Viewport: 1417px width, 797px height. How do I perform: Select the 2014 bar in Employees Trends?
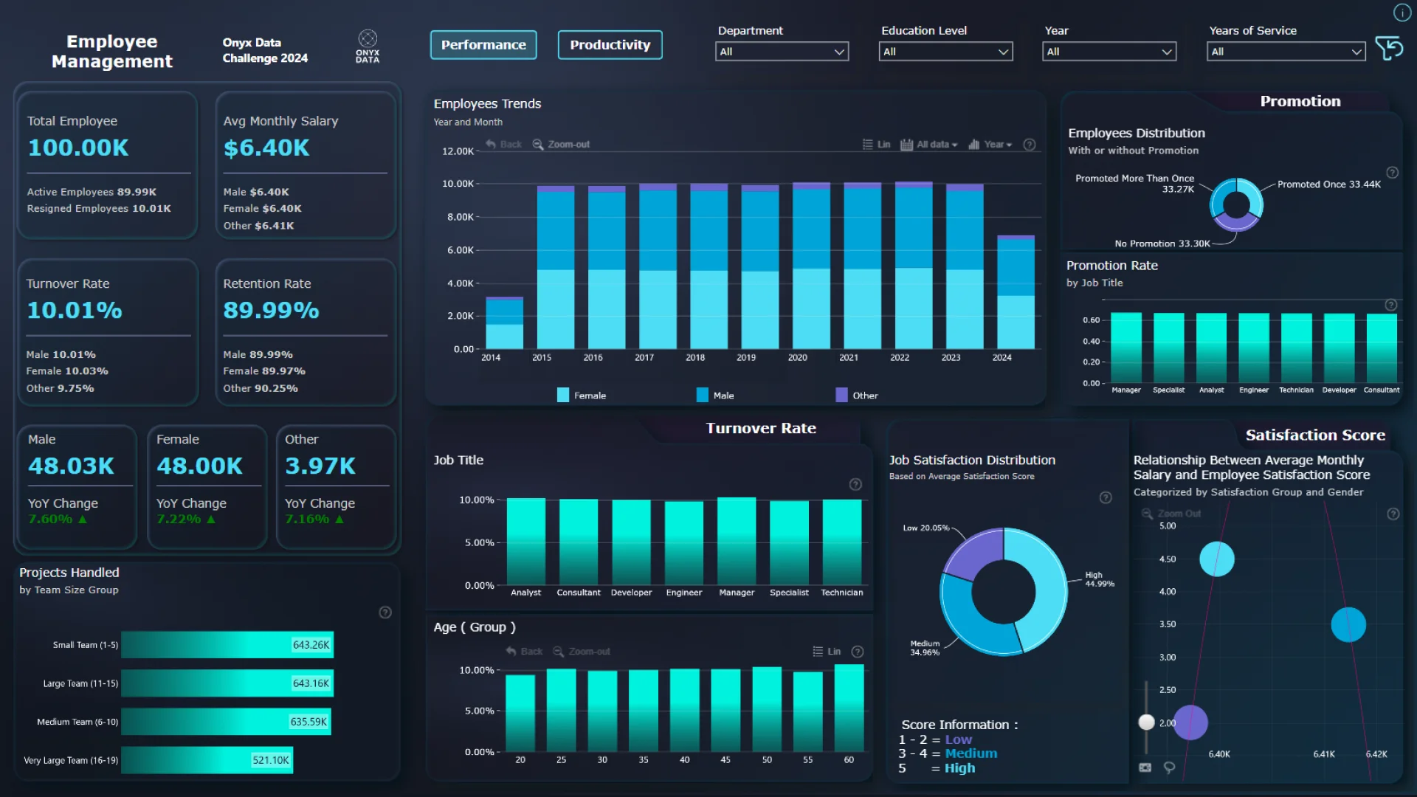tap(505, 323)
